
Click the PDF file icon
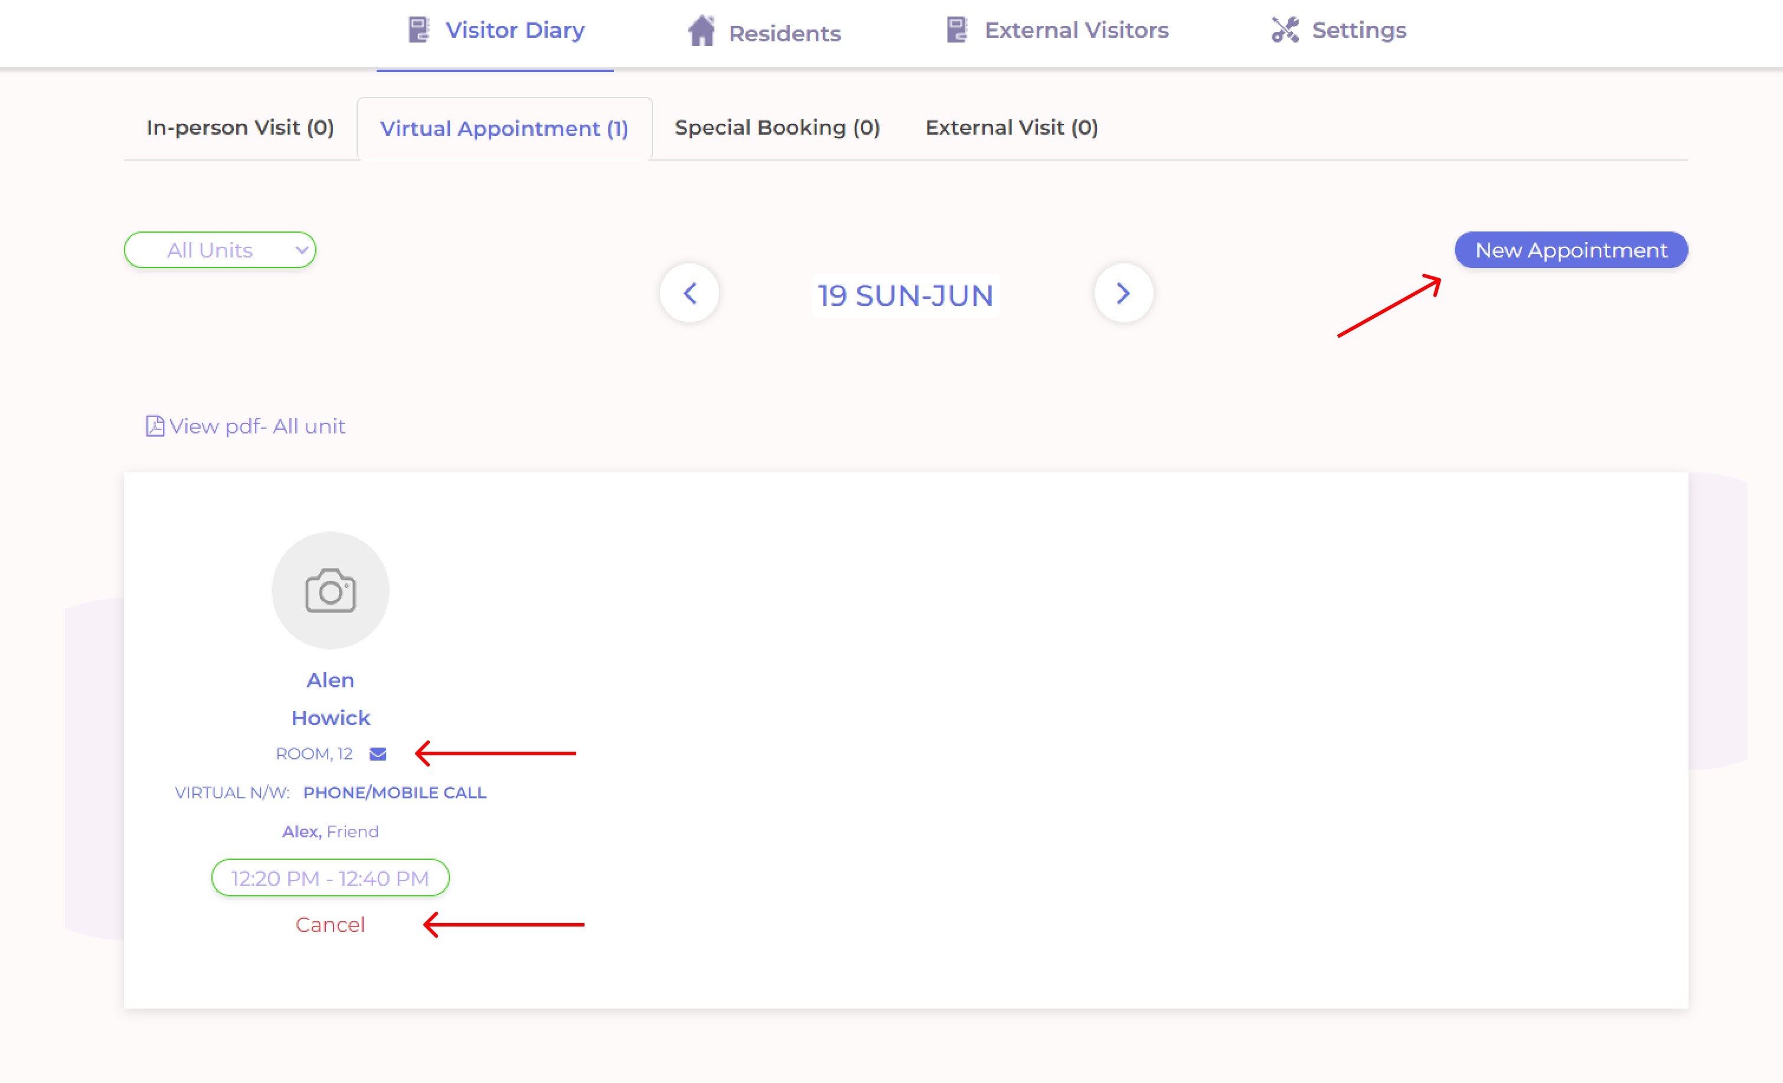155,426
